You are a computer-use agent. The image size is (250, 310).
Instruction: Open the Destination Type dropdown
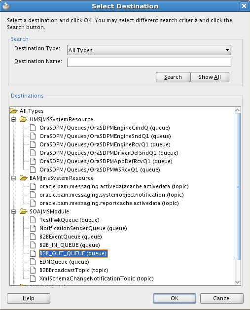(149, 50)
